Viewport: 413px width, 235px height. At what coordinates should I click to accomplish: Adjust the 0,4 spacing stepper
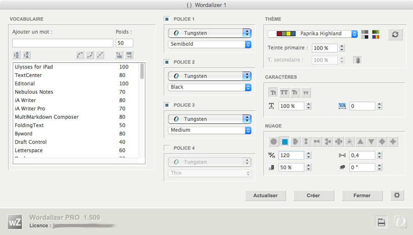[379, 155]
